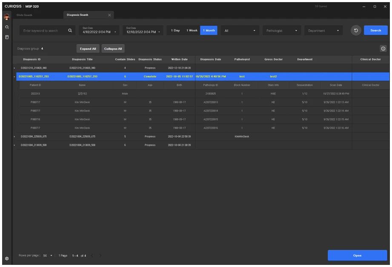The image size is (392, 267).
Task: Select diagnosis ID D20221004_225839_675 cell
Action: point(34,137)
